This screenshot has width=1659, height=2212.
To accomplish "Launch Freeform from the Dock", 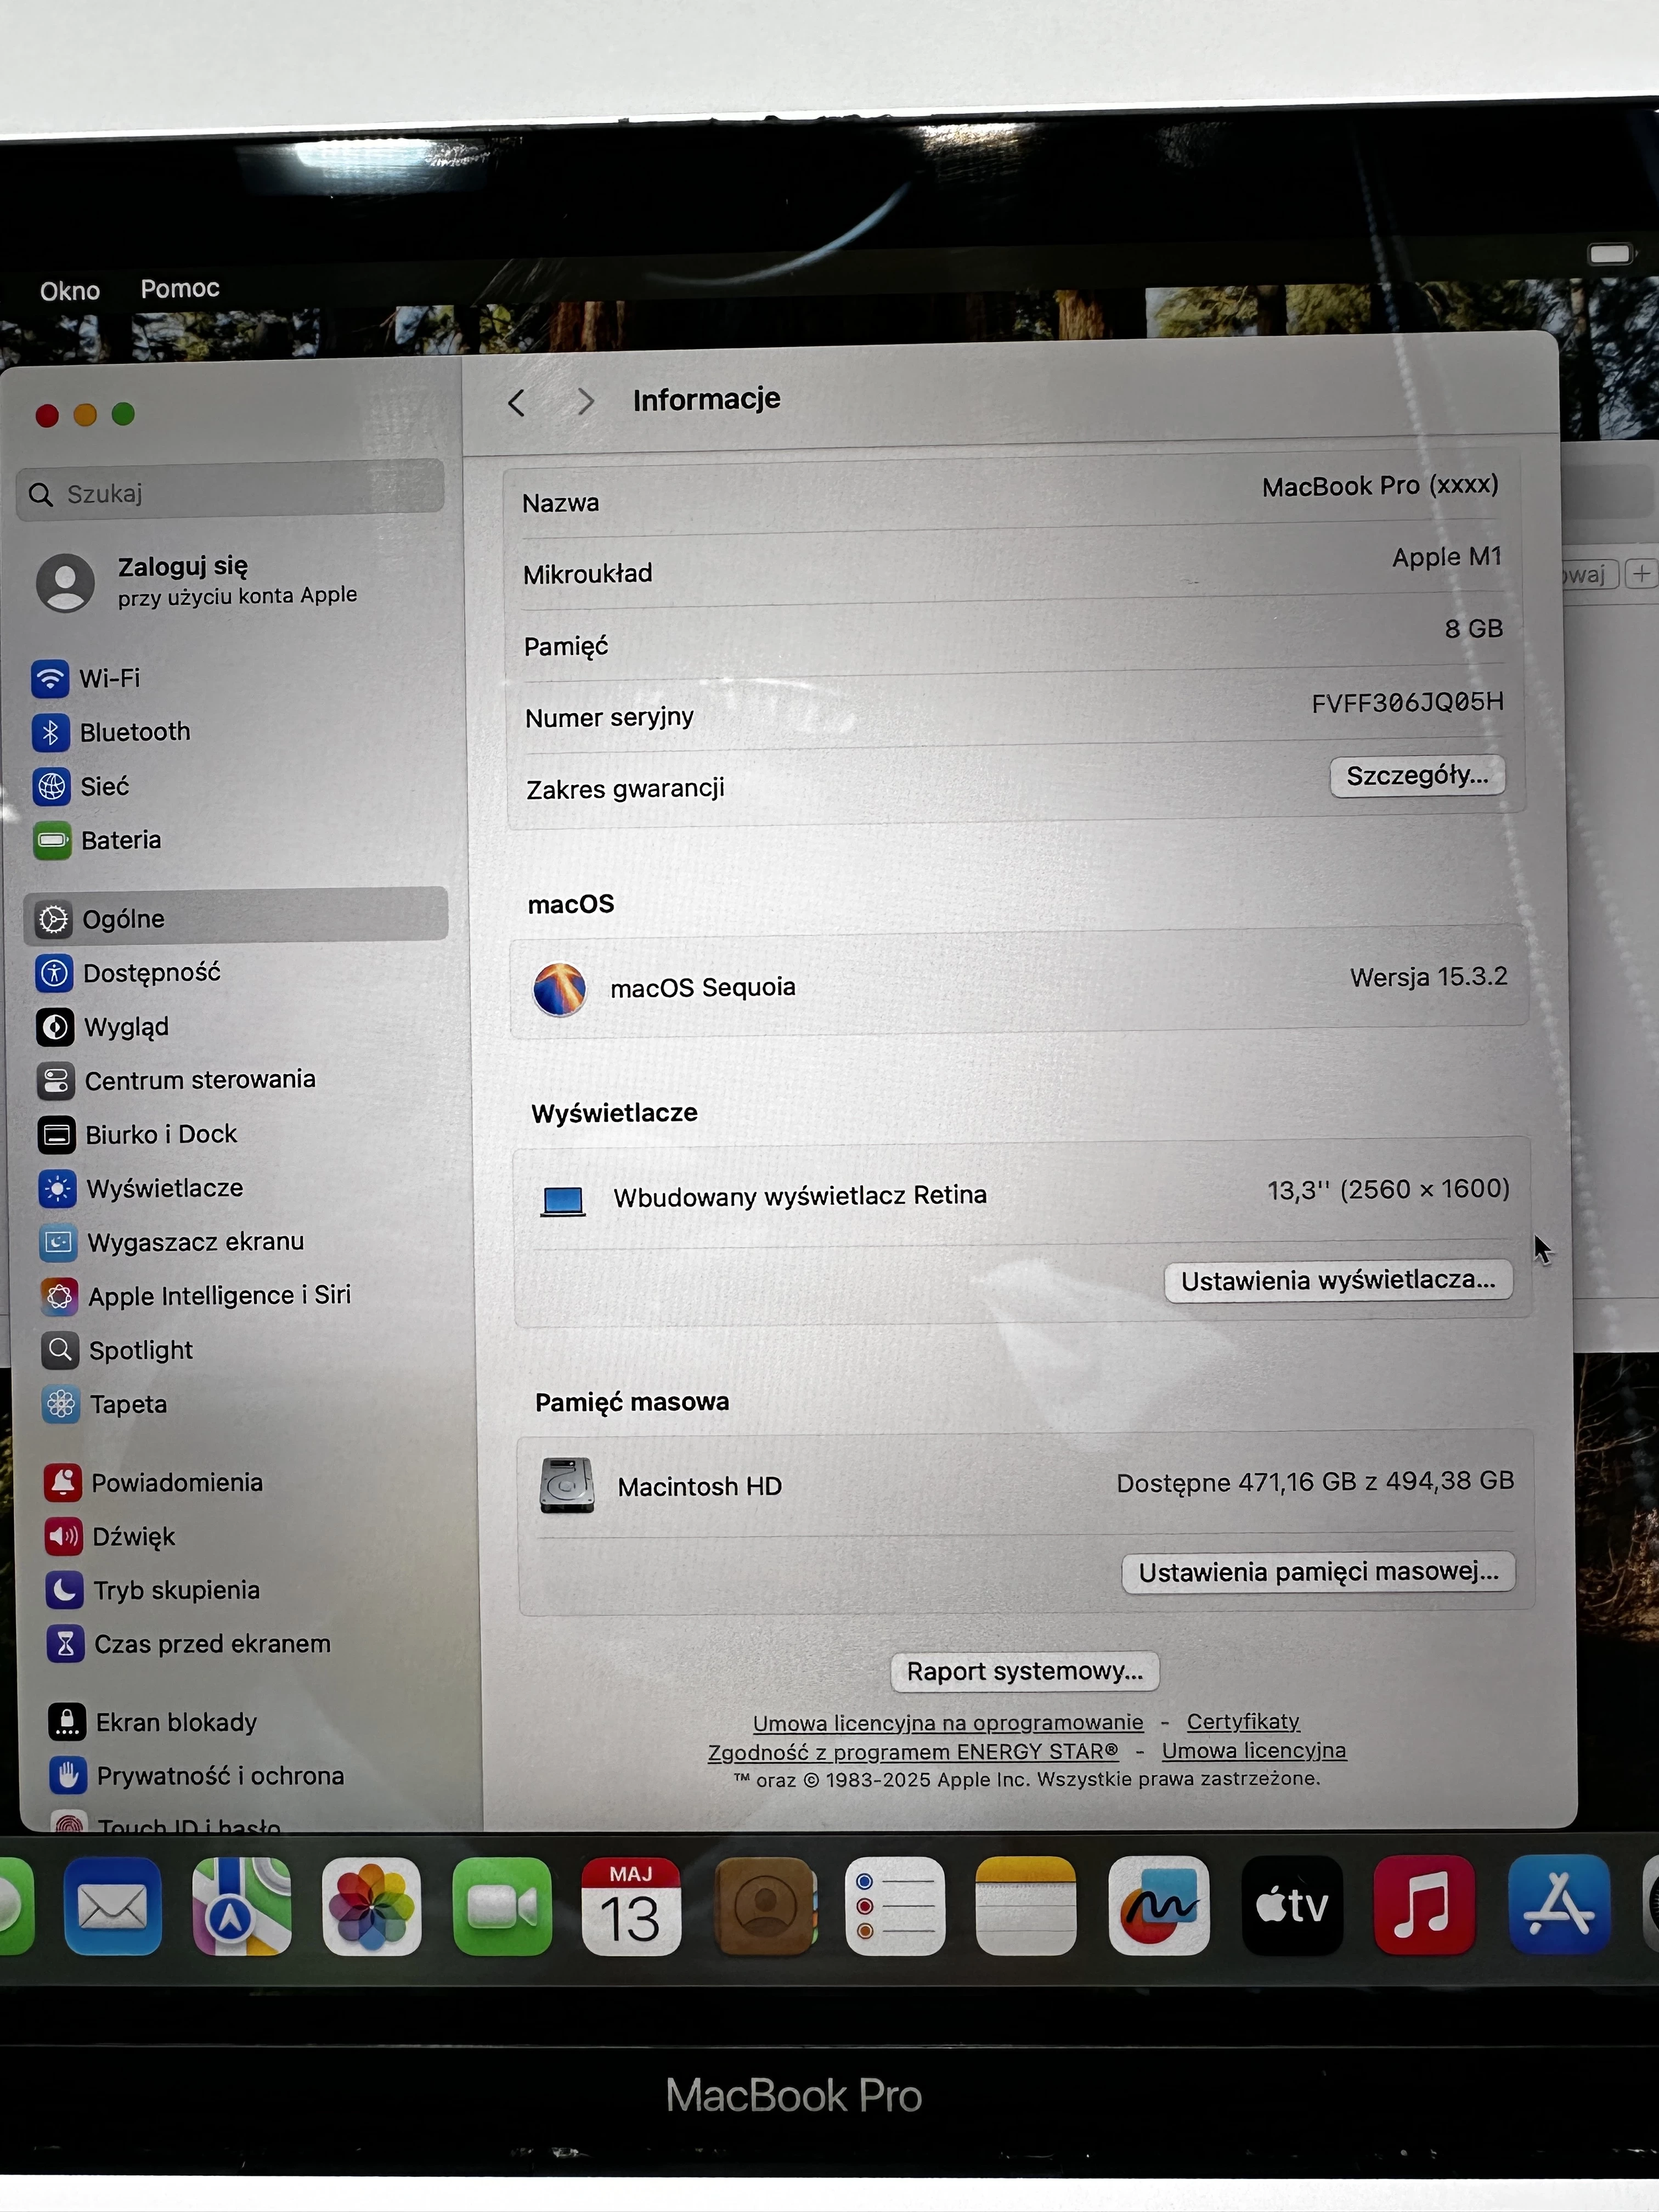I will coord(1159,1905).
